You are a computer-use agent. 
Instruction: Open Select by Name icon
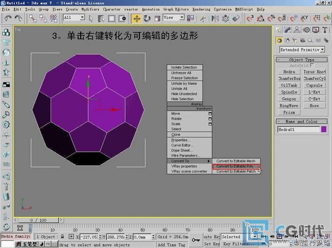pyautogui.click(x=101, y=18)
